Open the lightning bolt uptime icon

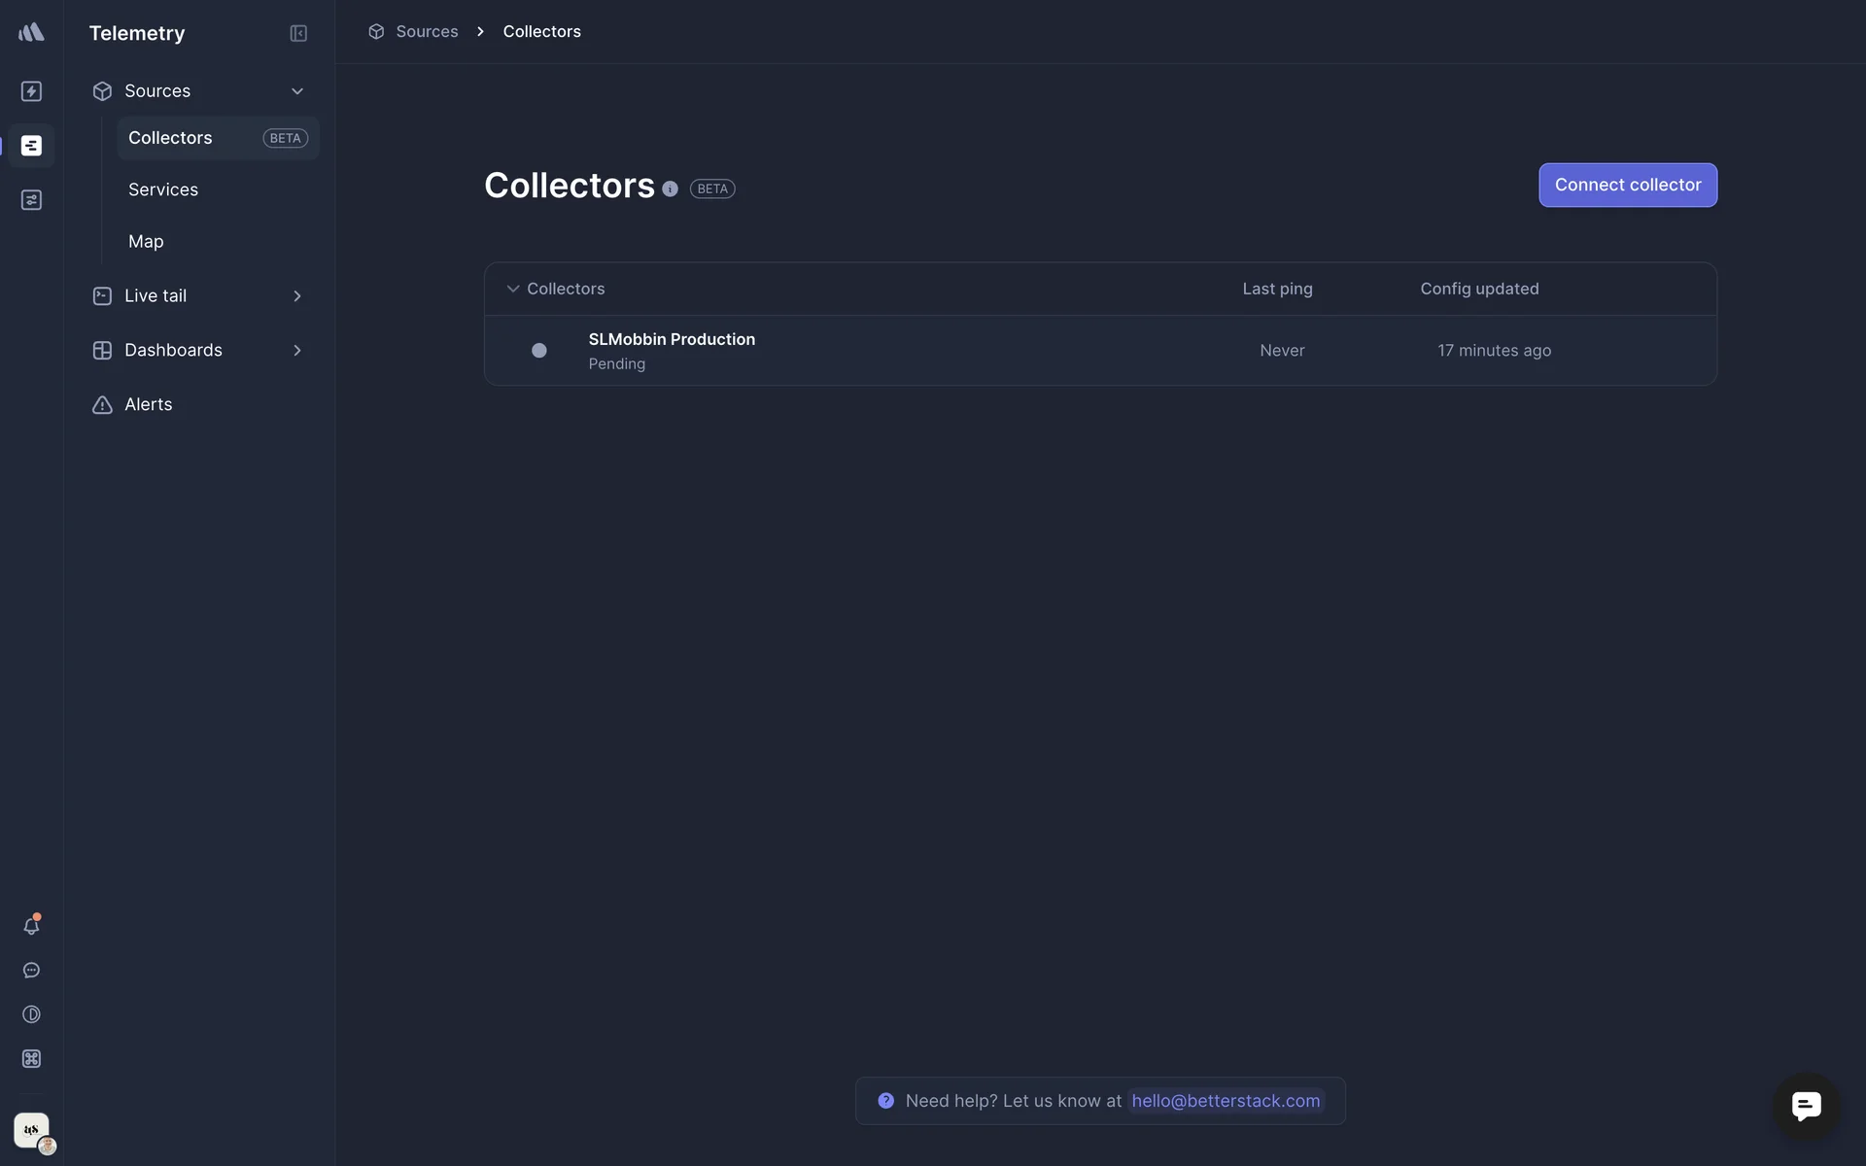tap(31, 91)
